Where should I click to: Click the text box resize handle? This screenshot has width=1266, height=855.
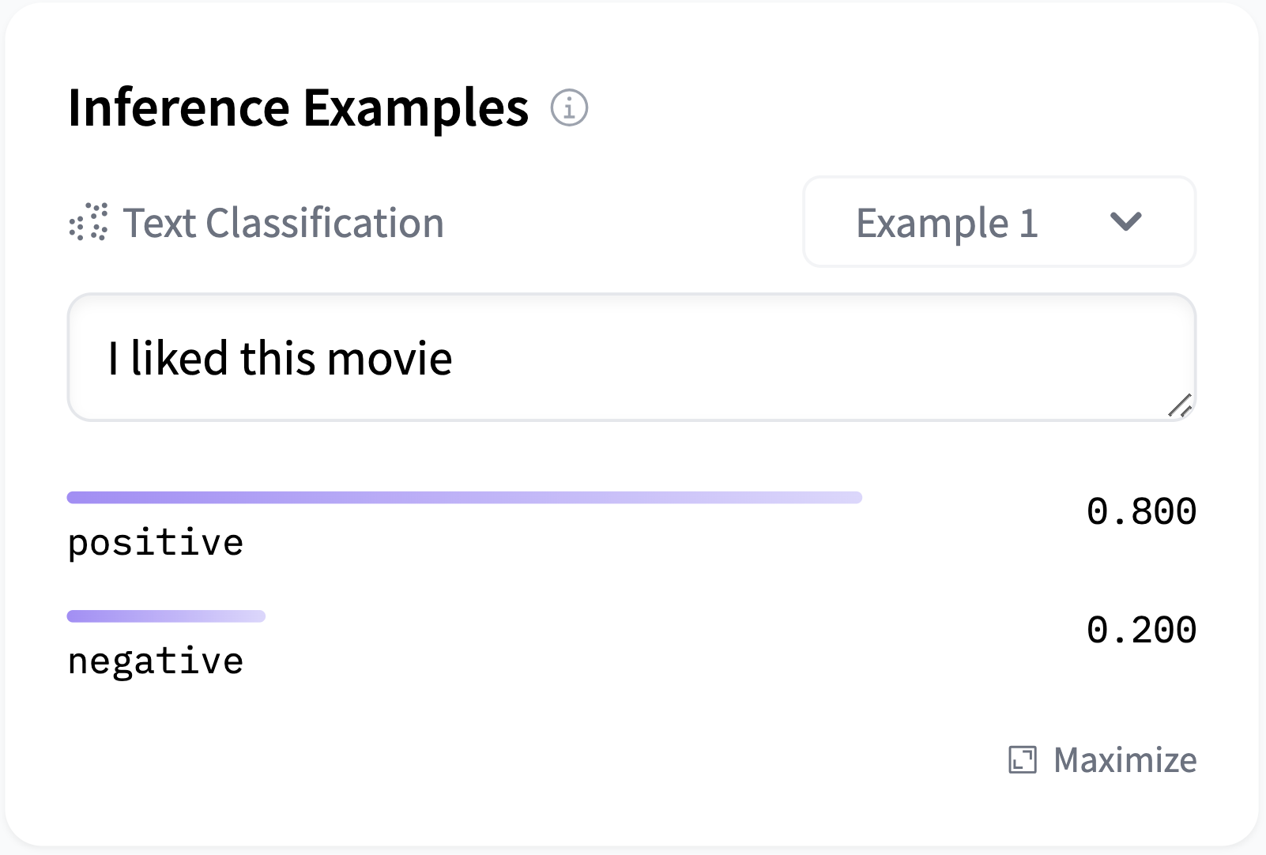(x=1180, y=406)
